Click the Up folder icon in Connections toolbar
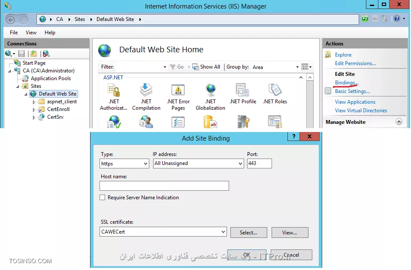This screenshot has width=411, height=270. click(x=33, y=54)
